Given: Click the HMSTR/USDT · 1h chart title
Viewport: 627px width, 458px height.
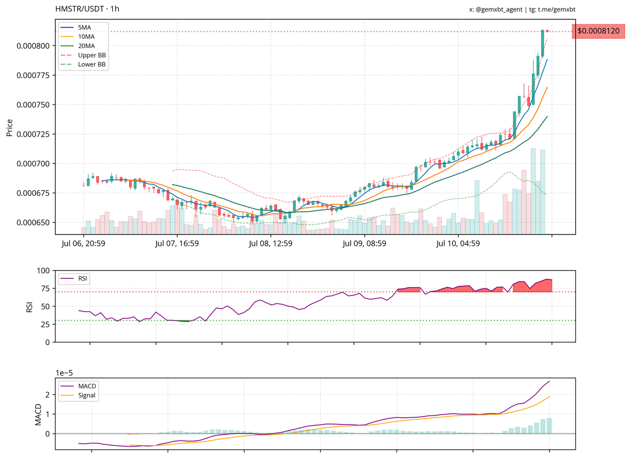Looking at the screenshot, I should [x=87, y=9].
